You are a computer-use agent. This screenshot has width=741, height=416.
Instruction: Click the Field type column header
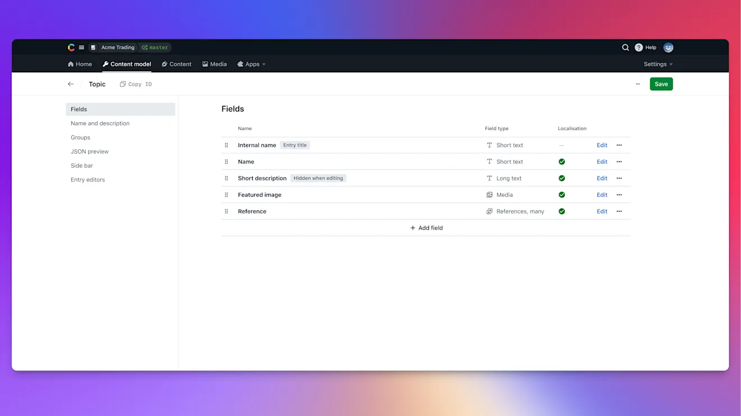pyautogui.click(x=497, y=128)
